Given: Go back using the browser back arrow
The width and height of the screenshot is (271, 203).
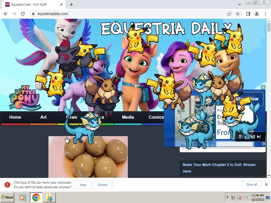Looking at the screenshot, I should (6, 14).
